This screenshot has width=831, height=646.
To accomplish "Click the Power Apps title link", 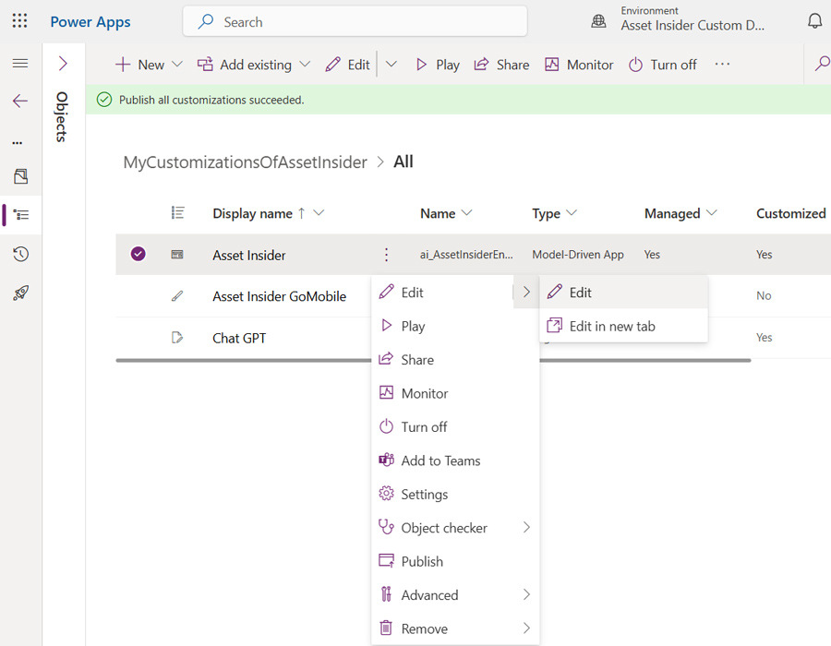I will click(x=90, y=22).
